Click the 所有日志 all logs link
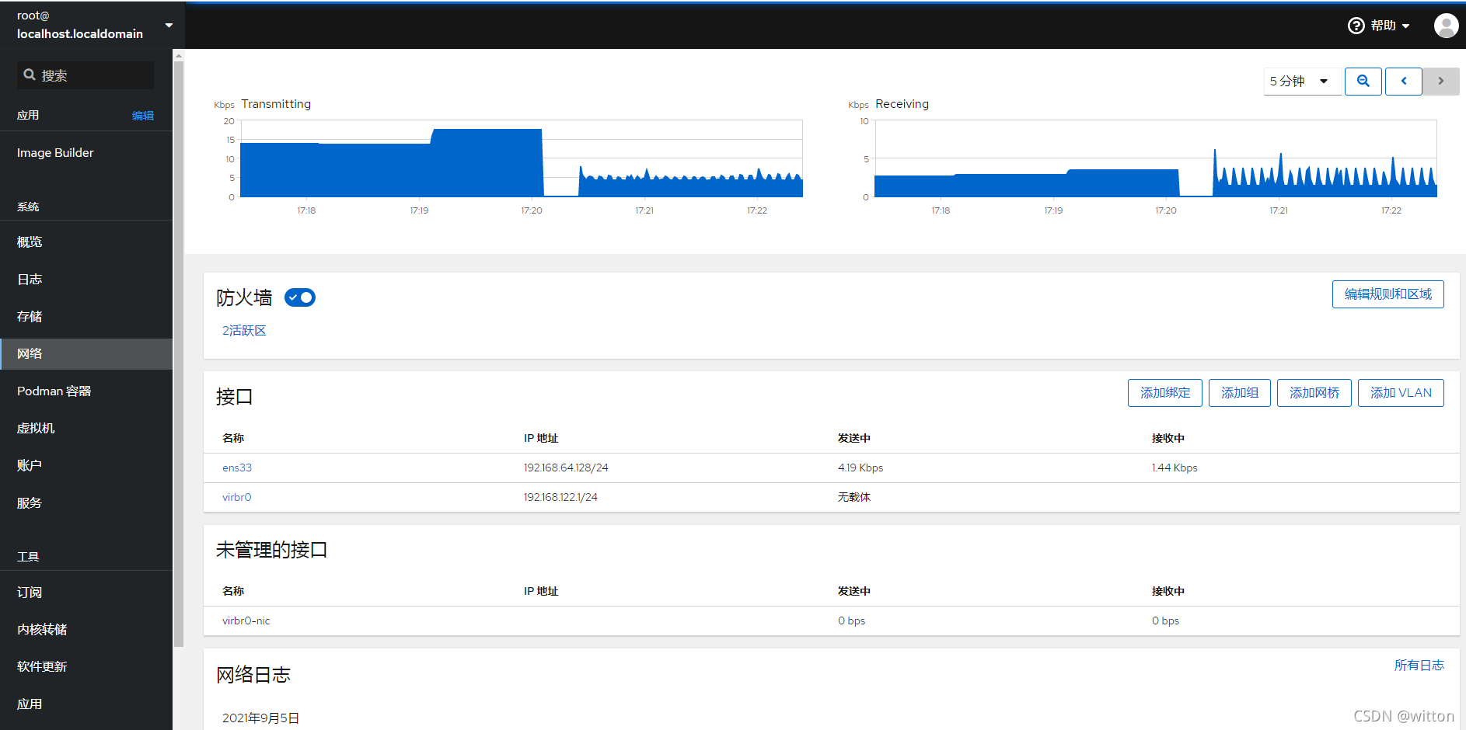The image size is (1466, 730). [1419, 666]
